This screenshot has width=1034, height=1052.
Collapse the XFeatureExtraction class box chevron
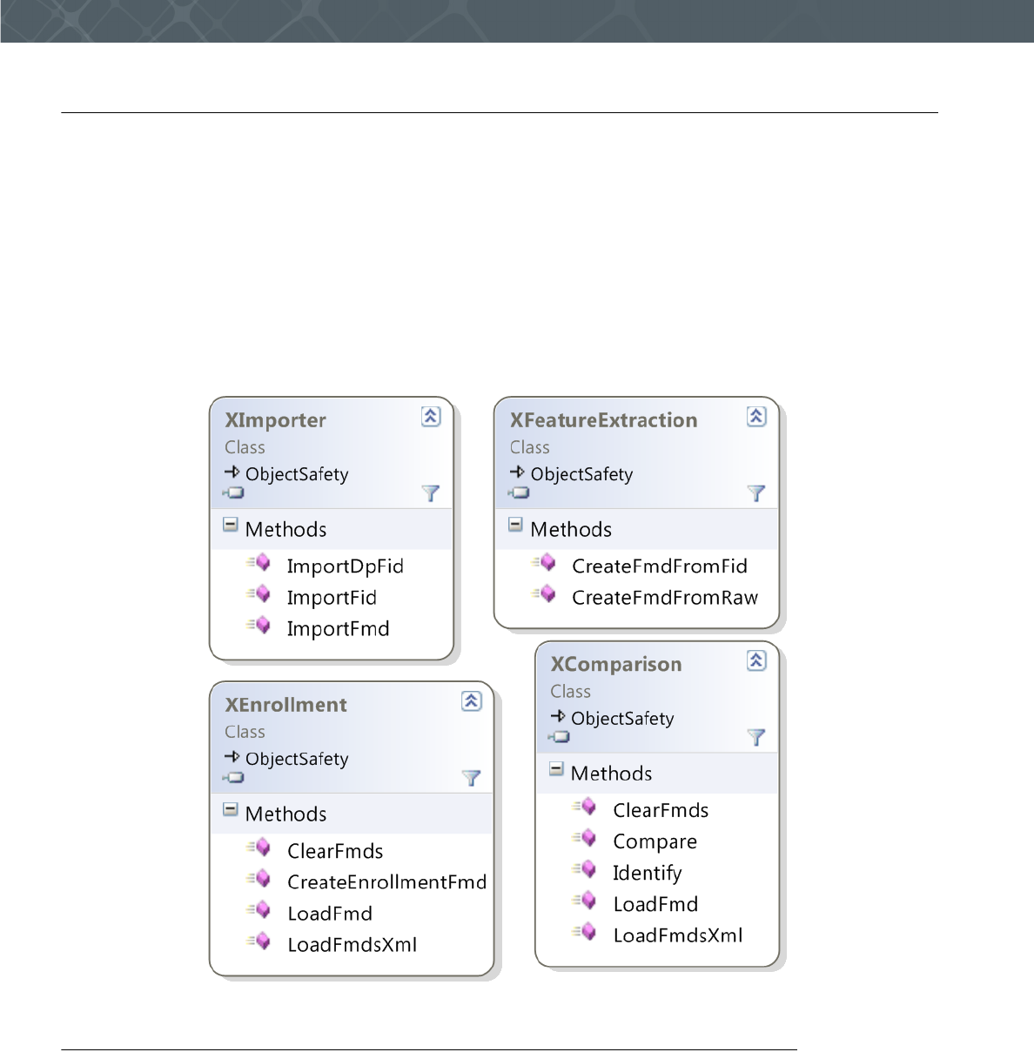756,416
